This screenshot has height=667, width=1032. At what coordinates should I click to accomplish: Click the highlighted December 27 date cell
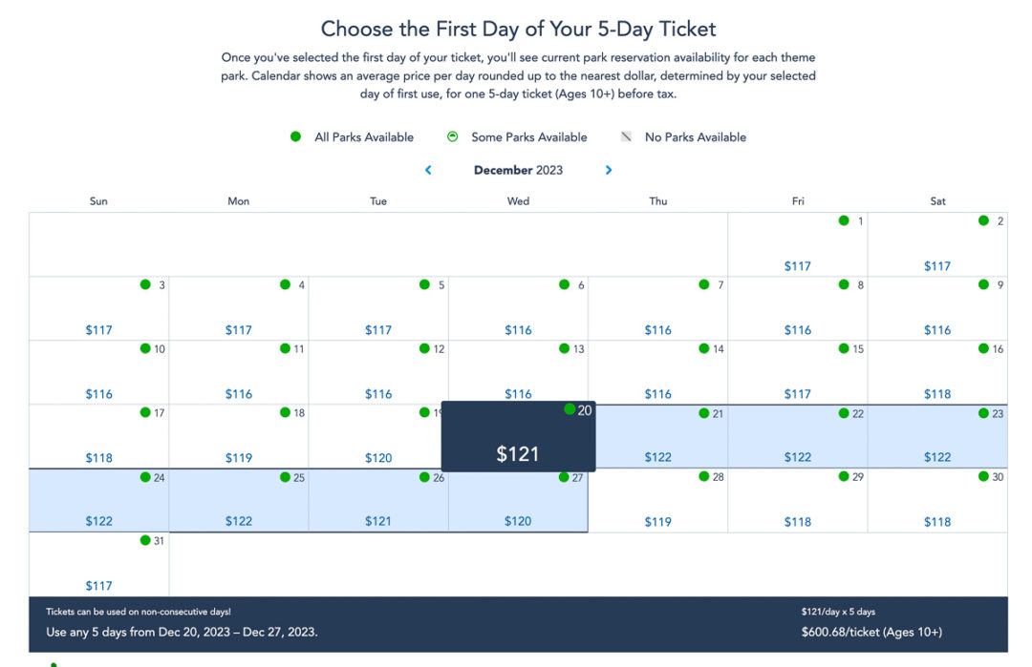pyautogui.click(x=518, y=499)
